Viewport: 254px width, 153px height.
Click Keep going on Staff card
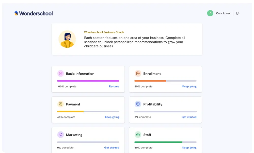[189, 148]
